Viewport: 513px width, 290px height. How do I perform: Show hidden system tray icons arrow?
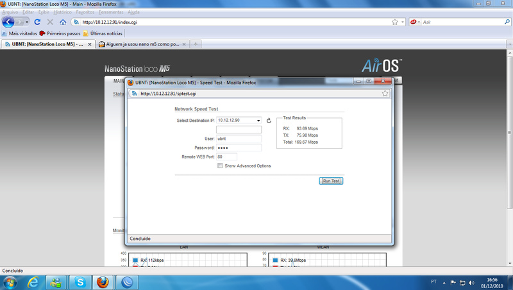[444, 282]
